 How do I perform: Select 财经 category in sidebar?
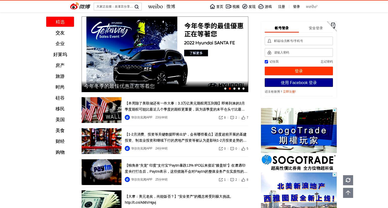pos(60,141)
